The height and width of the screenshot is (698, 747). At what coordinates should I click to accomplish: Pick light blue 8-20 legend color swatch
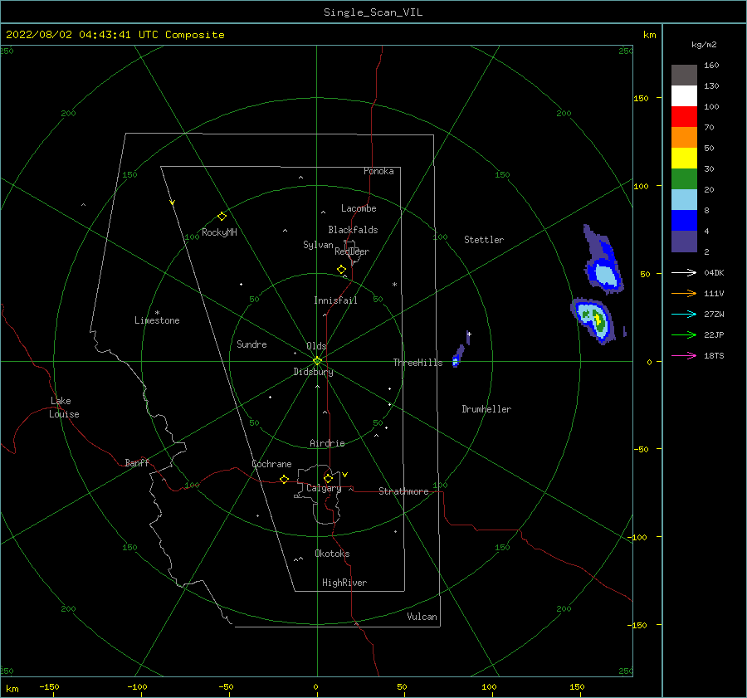tap(684, 200)
